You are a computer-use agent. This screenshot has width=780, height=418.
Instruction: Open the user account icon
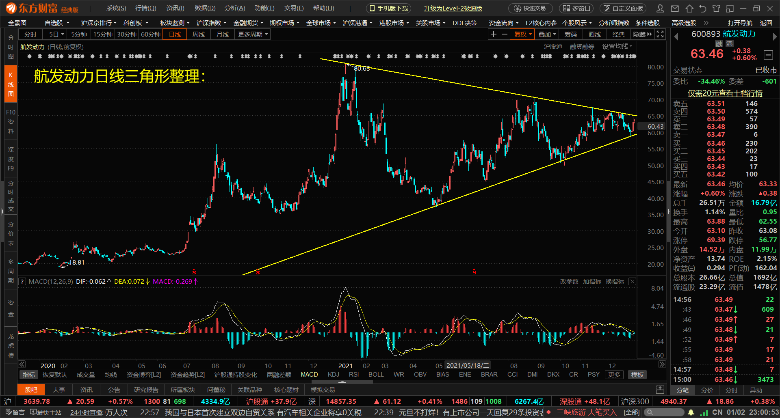coord(661,9)
